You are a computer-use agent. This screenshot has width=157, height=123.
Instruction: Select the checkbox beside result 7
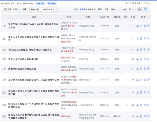pyautogui.click(x=4, y=92)
